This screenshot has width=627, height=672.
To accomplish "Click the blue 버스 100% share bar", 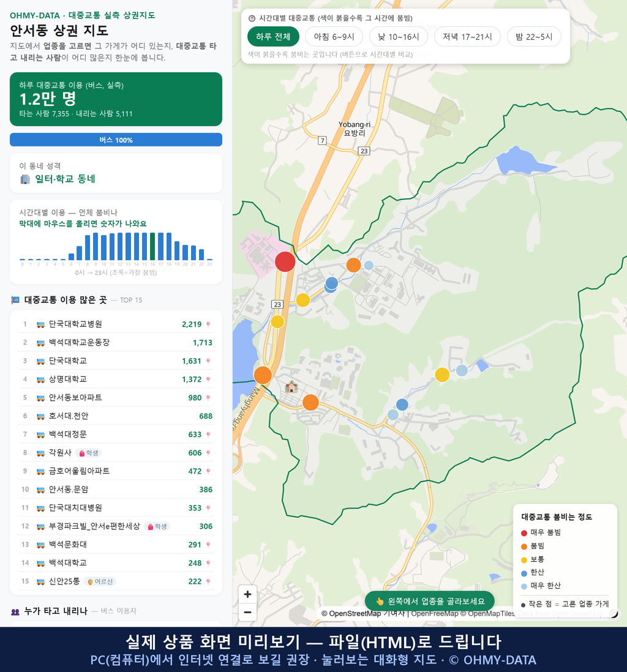I will click(x=116, y=140).
